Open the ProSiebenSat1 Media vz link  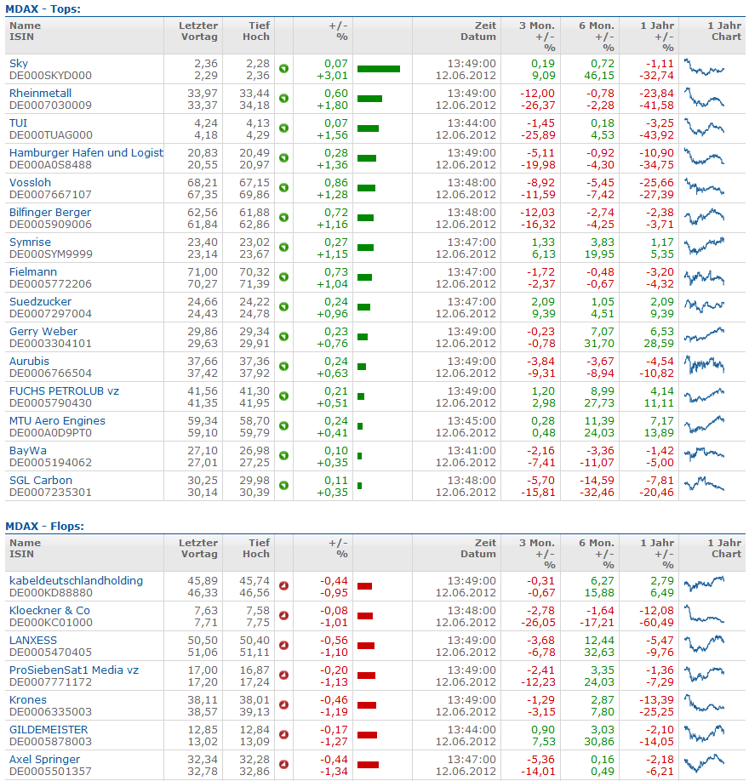tap(74, 670)
